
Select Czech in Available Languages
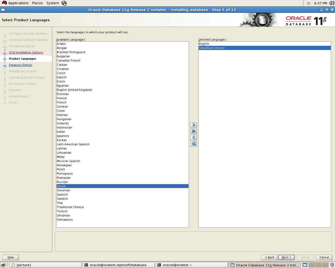[122, 73]
